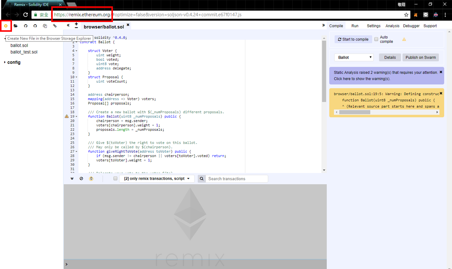Collapse the terminal with double down chevron

(x=72, y=179)
